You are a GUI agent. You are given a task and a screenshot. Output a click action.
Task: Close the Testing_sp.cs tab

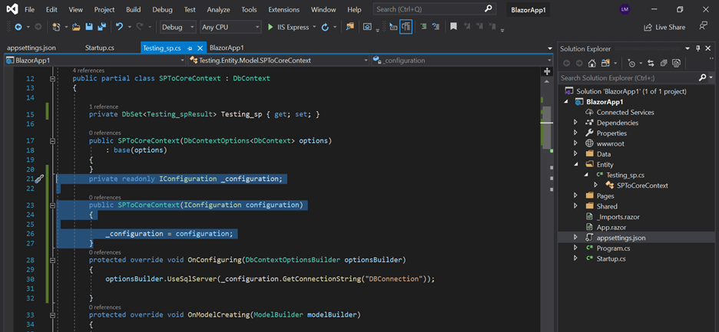click(200, 48)
